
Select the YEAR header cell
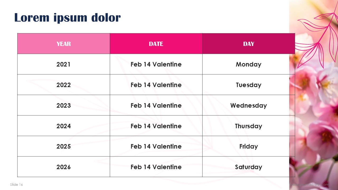64,44
